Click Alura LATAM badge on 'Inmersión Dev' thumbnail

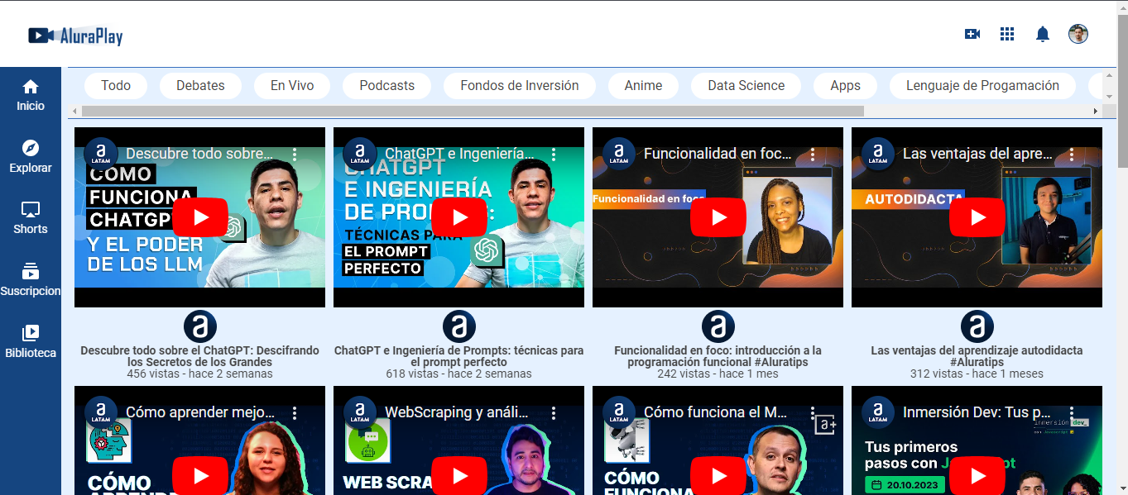tap(878, 412)
